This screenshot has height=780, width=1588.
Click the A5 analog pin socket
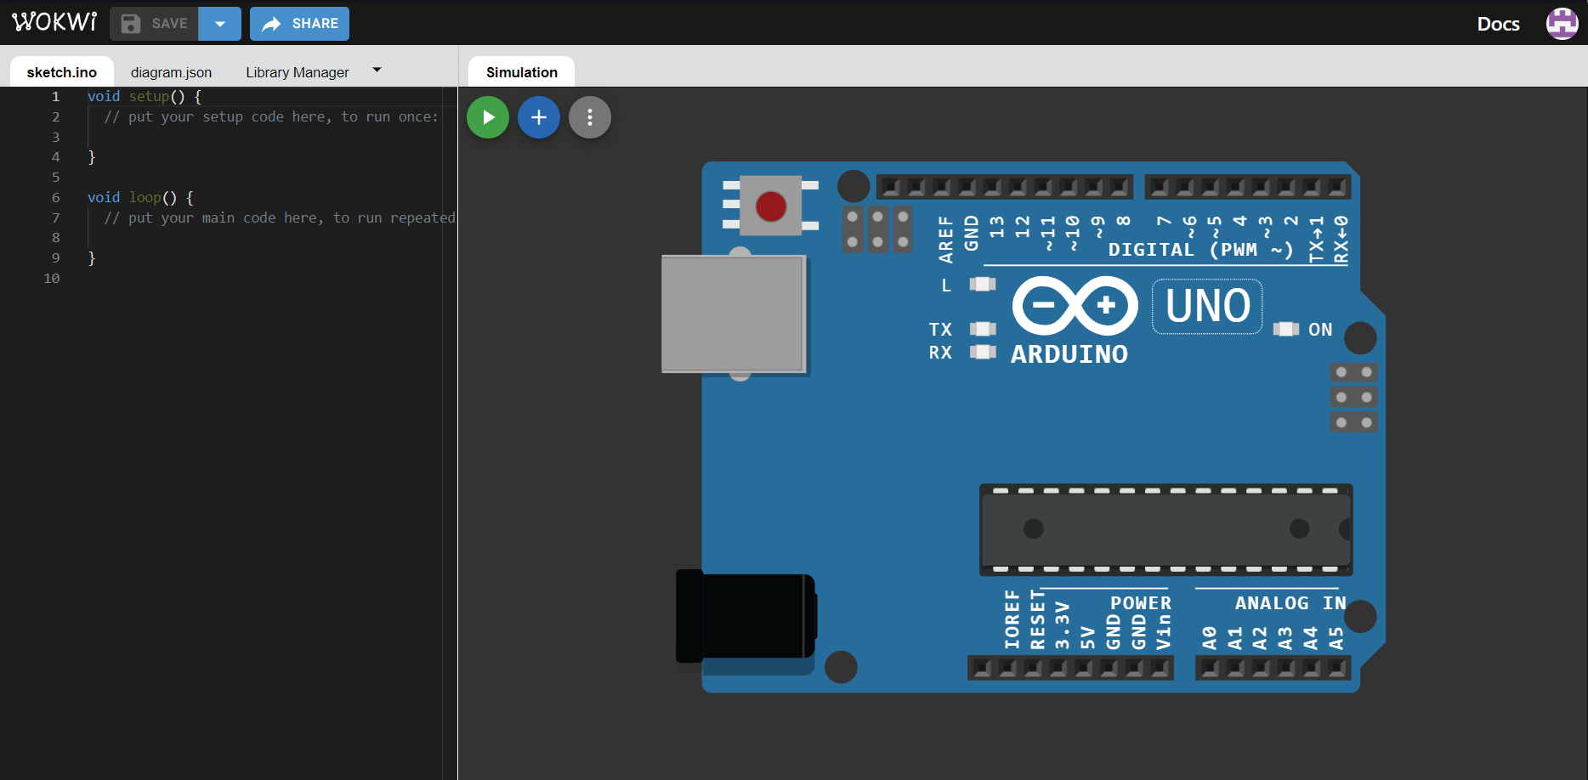[1338, 669]
